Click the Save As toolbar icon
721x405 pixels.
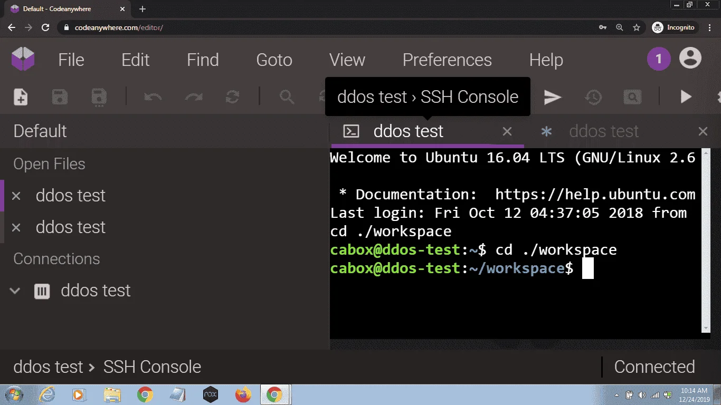[99, 97]
